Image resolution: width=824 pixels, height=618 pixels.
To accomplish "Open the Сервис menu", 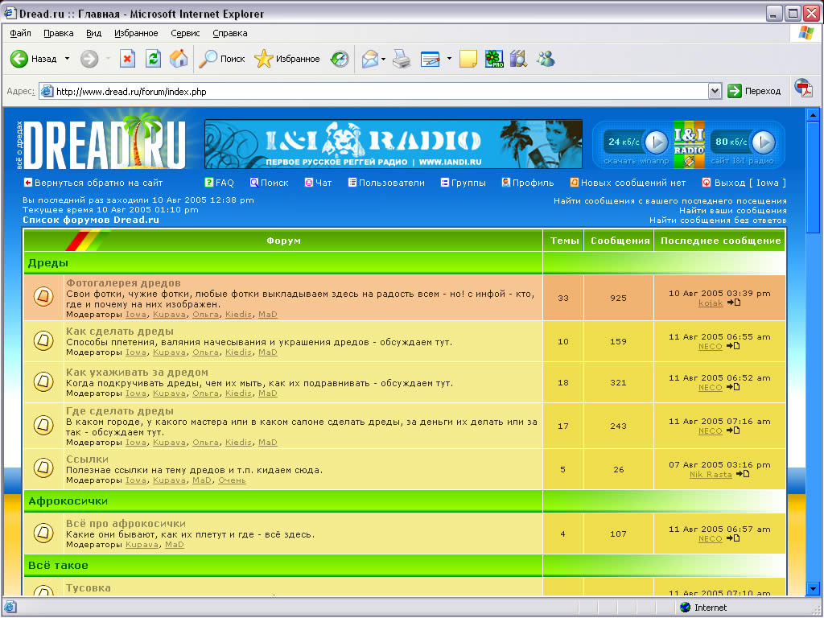I will pos(185,33).
